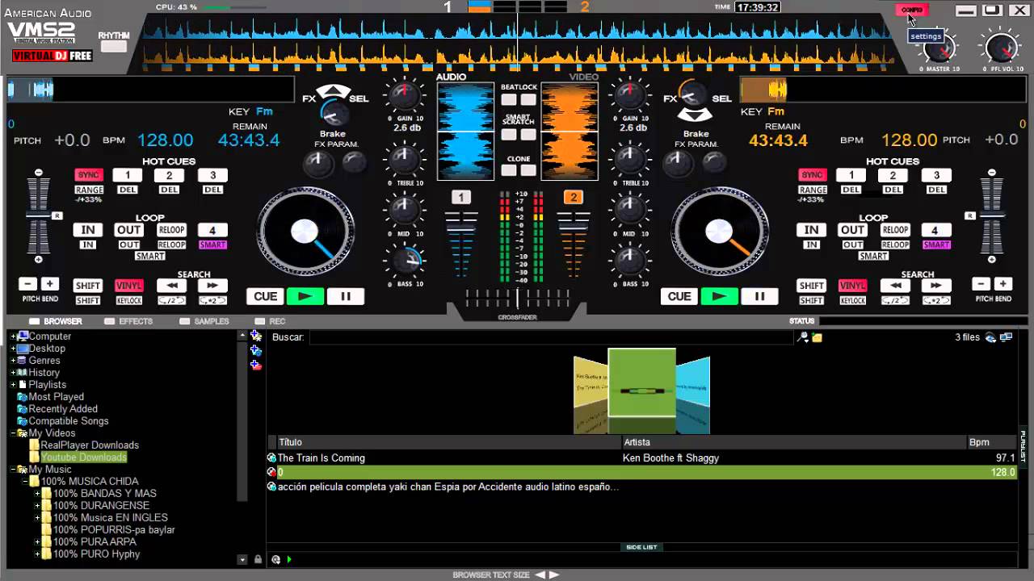1034x581 pixels.
Task: Click right deck search fast-forward button
Action: 935,286
